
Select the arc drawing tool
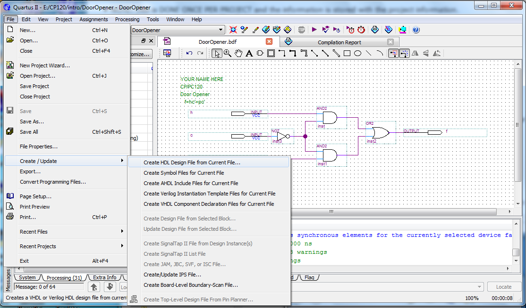point(380,53)
